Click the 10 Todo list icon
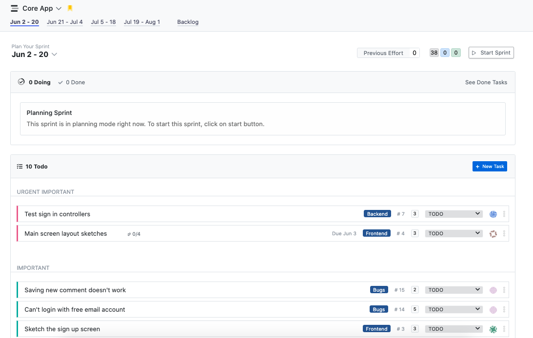This screenshot has width=533, height=338. point(20,167)
